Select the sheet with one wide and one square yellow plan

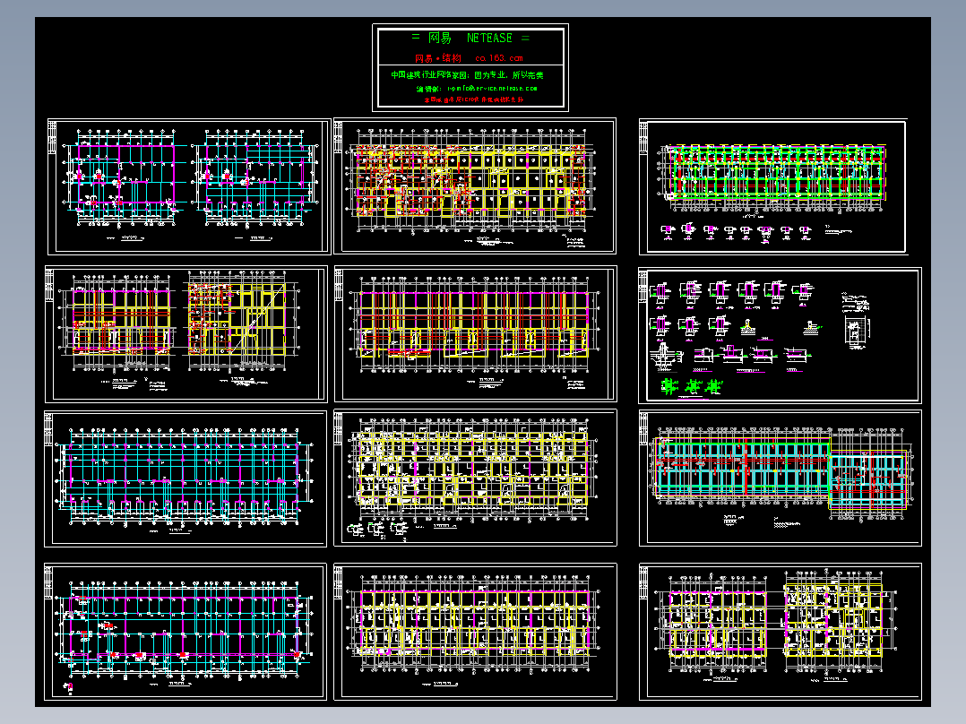click(x=186, y=334)
